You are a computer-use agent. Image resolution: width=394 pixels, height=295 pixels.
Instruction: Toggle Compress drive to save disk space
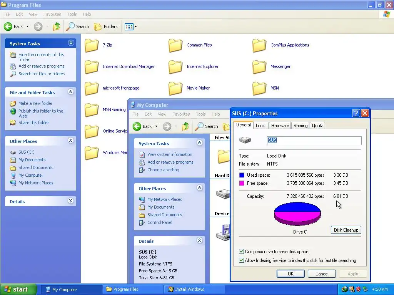pos(242,251)
